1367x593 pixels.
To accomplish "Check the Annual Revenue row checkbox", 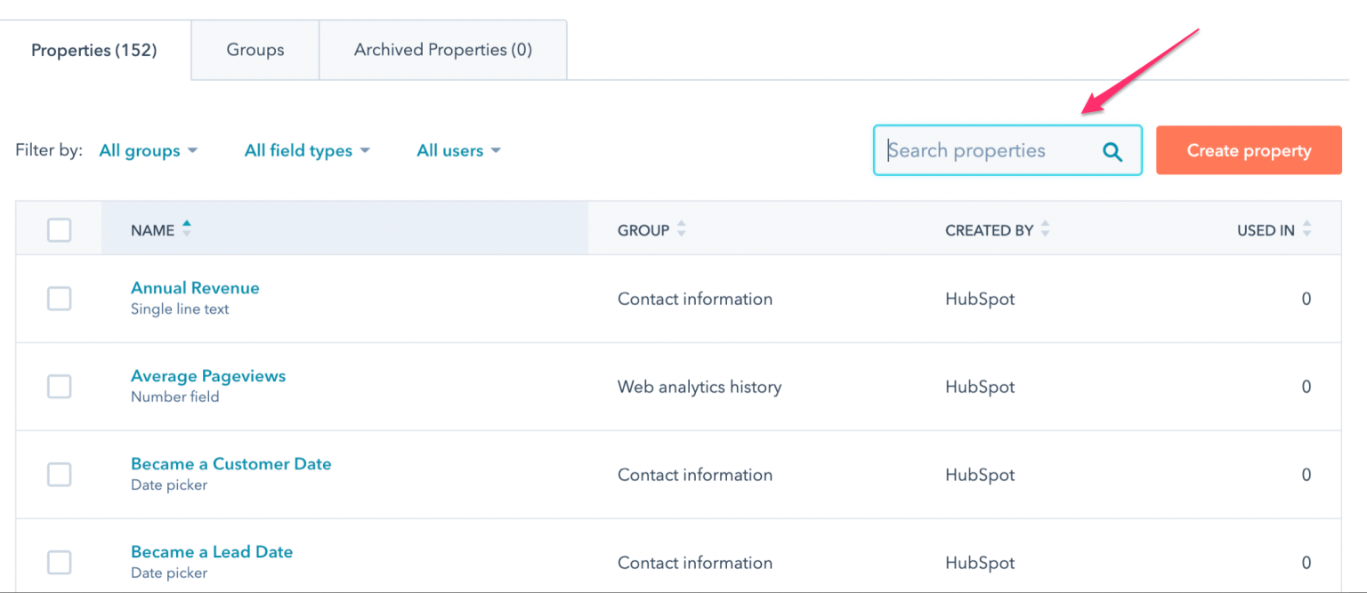I will click(59, 299).
